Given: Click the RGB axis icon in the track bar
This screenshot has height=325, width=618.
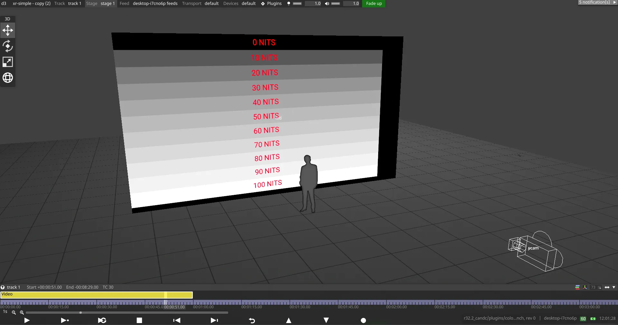Looking at the screenshot, I should [x=585, y=287].
